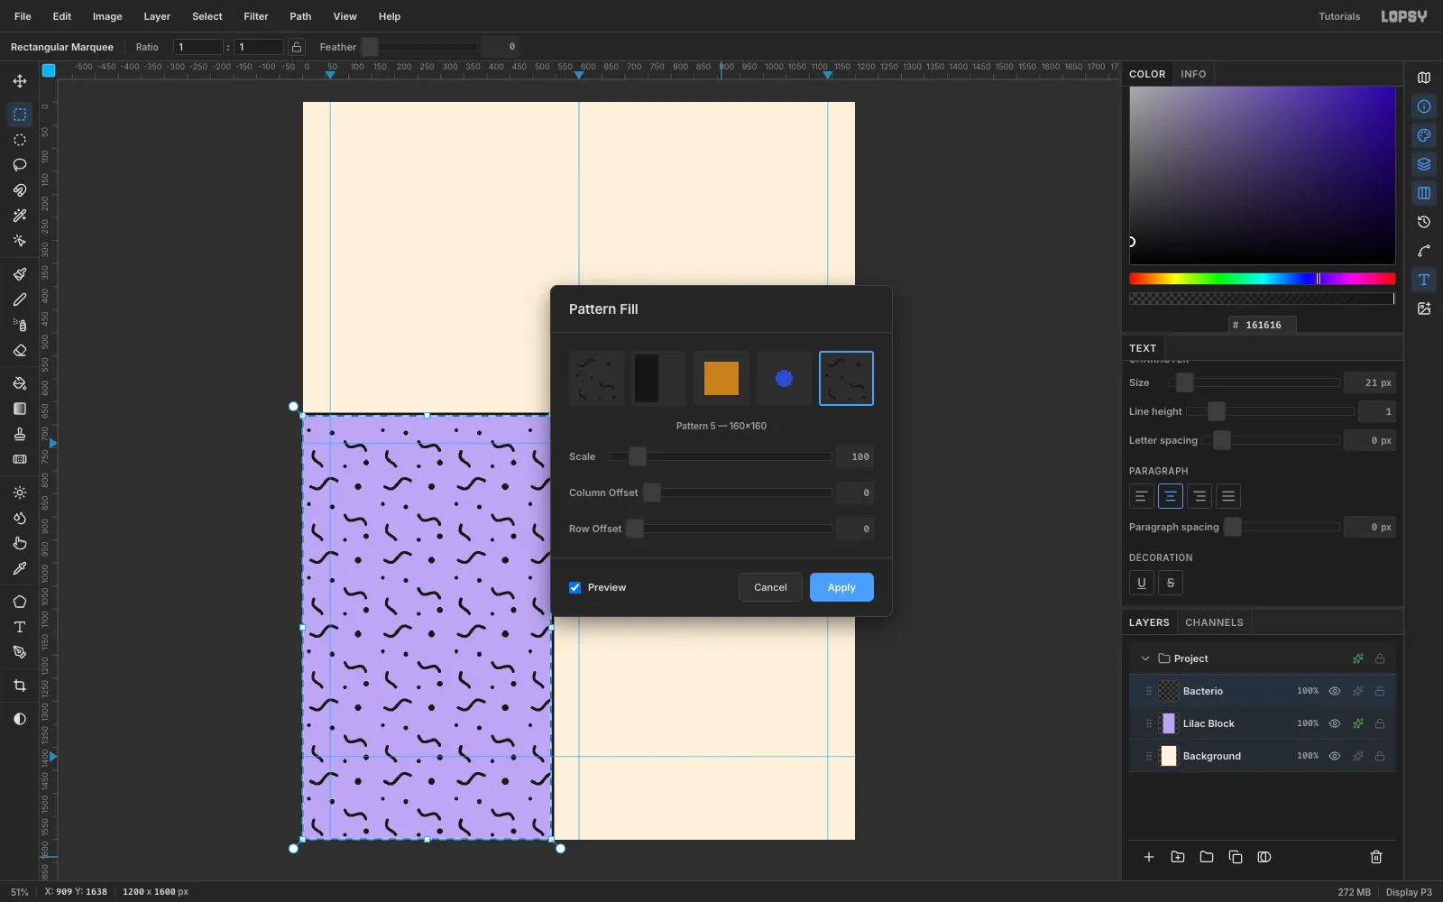
Task: Select the Smudge finger tool
Action: pyautogui.click(x=20, y=543)
